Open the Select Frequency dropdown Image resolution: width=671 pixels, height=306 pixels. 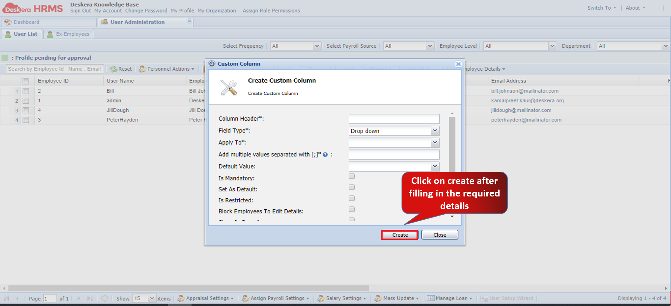(x=317, y=46)
